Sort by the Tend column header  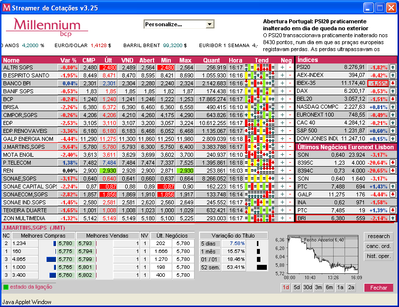pos(261,61)
